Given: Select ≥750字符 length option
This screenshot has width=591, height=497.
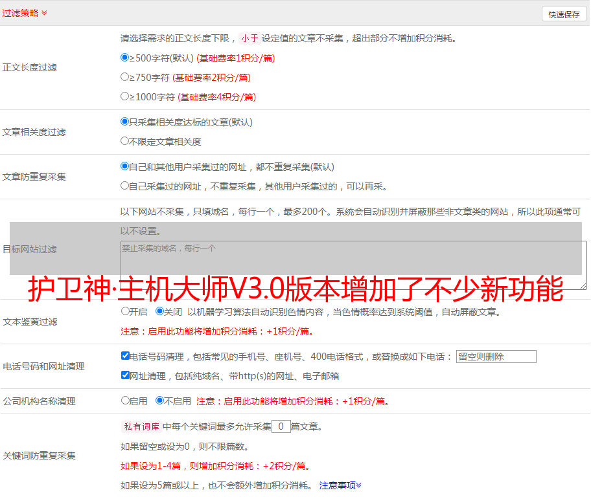Looking at the screenshot, I should (x=125, y=77).
